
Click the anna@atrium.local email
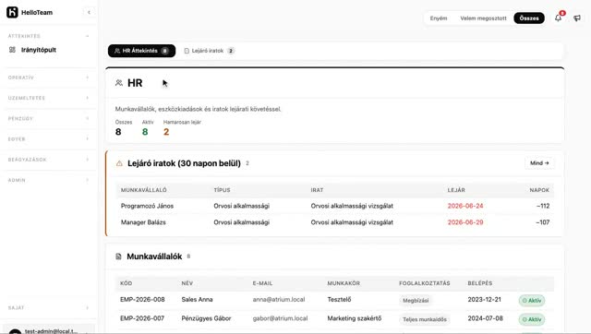tap(279, 299)
